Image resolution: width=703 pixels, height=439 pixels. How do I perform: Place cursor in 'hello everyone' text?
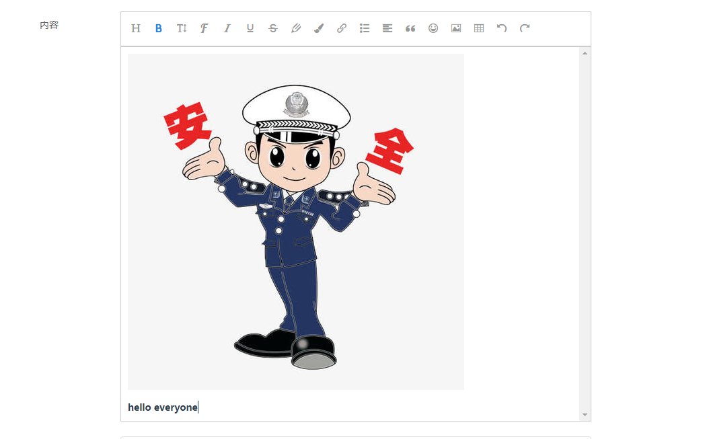coord(163,407)
